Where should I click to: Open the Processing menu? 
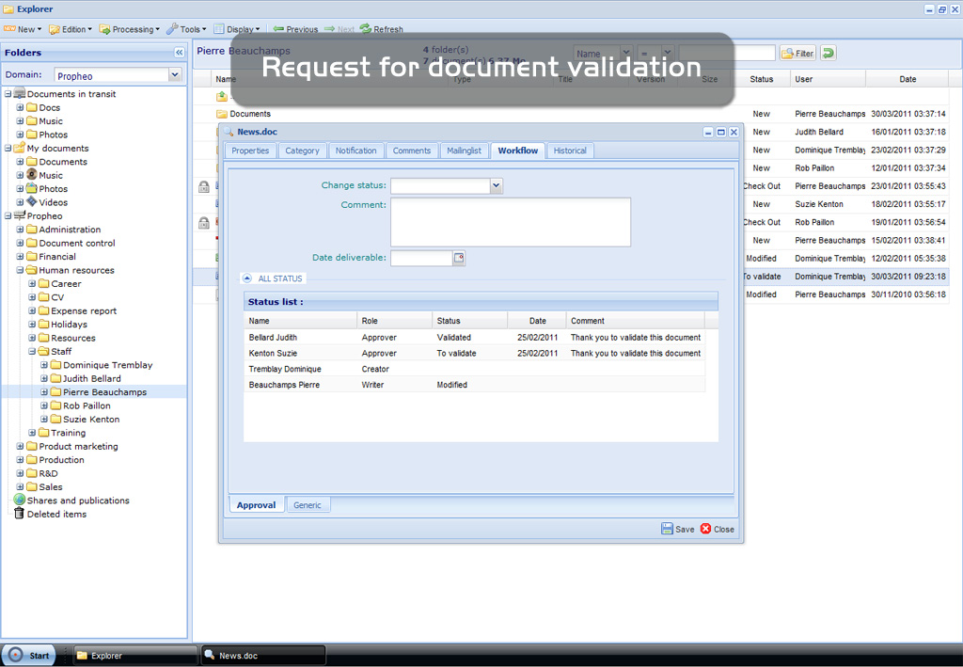[x=130, y=29]
